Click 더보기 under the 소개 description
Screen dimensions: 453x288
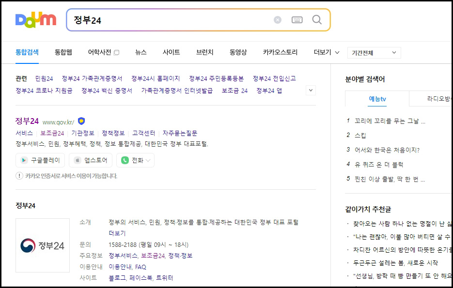(117, 233)
